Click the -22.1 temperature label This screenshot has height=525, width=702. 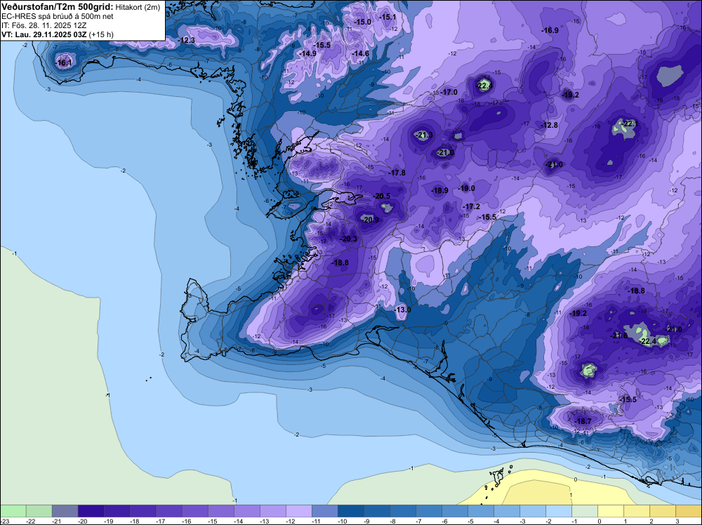click(x=630, y=124)
